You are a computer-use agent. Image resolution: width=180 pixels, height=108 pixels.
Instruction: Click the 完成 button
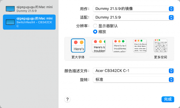(168, 99)
